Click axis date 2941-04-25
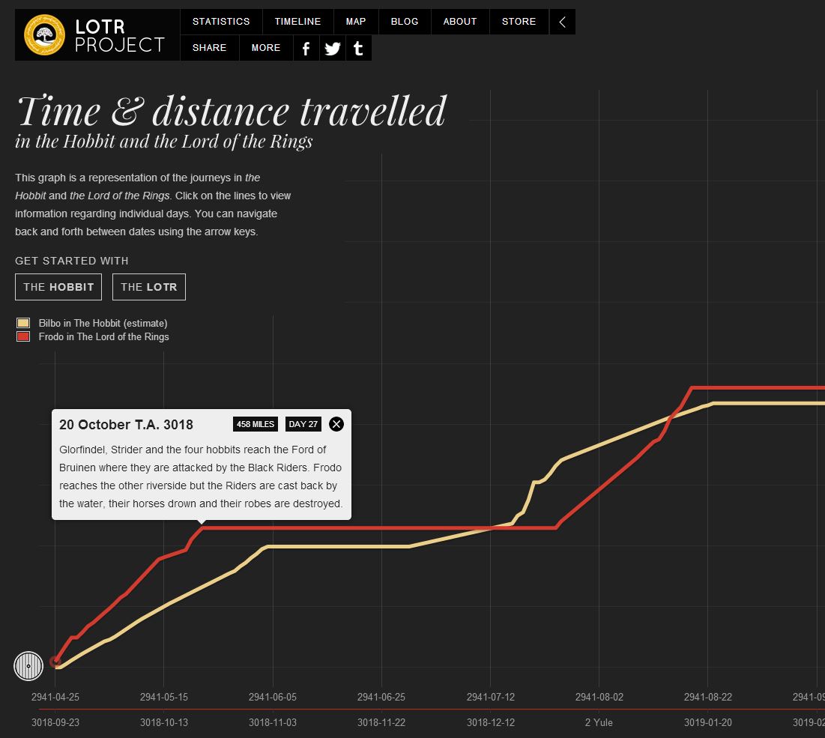 tap(55, 697)
